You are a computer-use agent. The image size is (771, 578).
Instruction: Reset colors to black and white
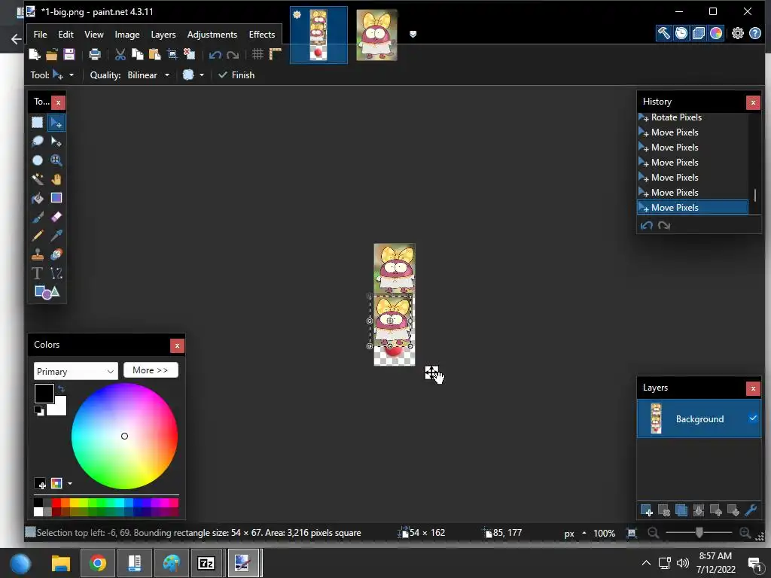click(39, 411)
